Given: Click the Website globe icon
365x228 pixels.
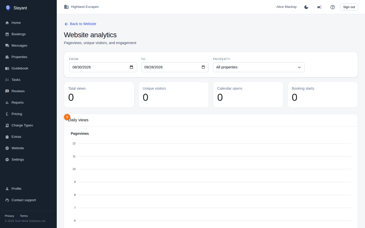Looking at the screenshot, I should tap(7, 148).
